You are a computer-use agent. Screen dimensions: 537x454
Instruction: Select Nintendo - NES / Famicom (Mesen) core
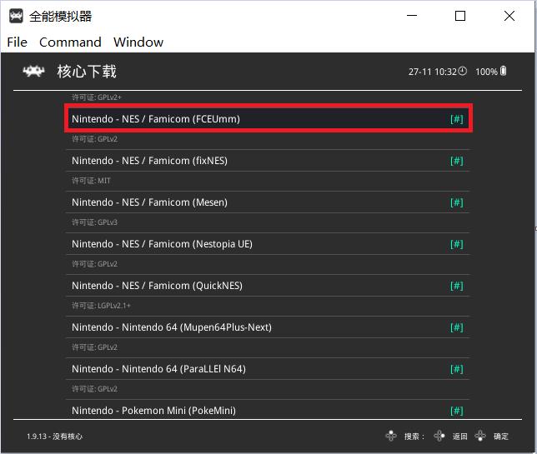pyautogui.click(x=267, y=202)
